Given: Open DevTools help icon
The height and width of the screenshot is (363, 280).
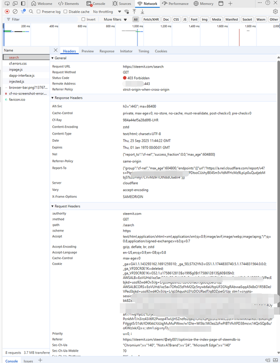Looking at the screenshot, I should coord(267,3).
